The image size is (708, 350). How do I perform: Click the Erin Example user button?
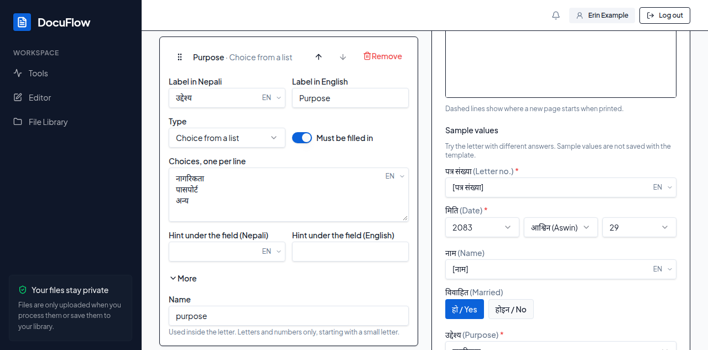[602, 15]
